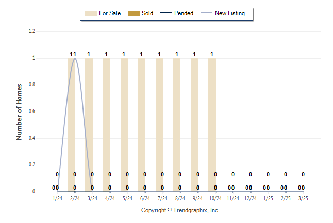Click the 3/25 x-axis label
The width and height of the screenshot is (333, 223).
point(303,198)
